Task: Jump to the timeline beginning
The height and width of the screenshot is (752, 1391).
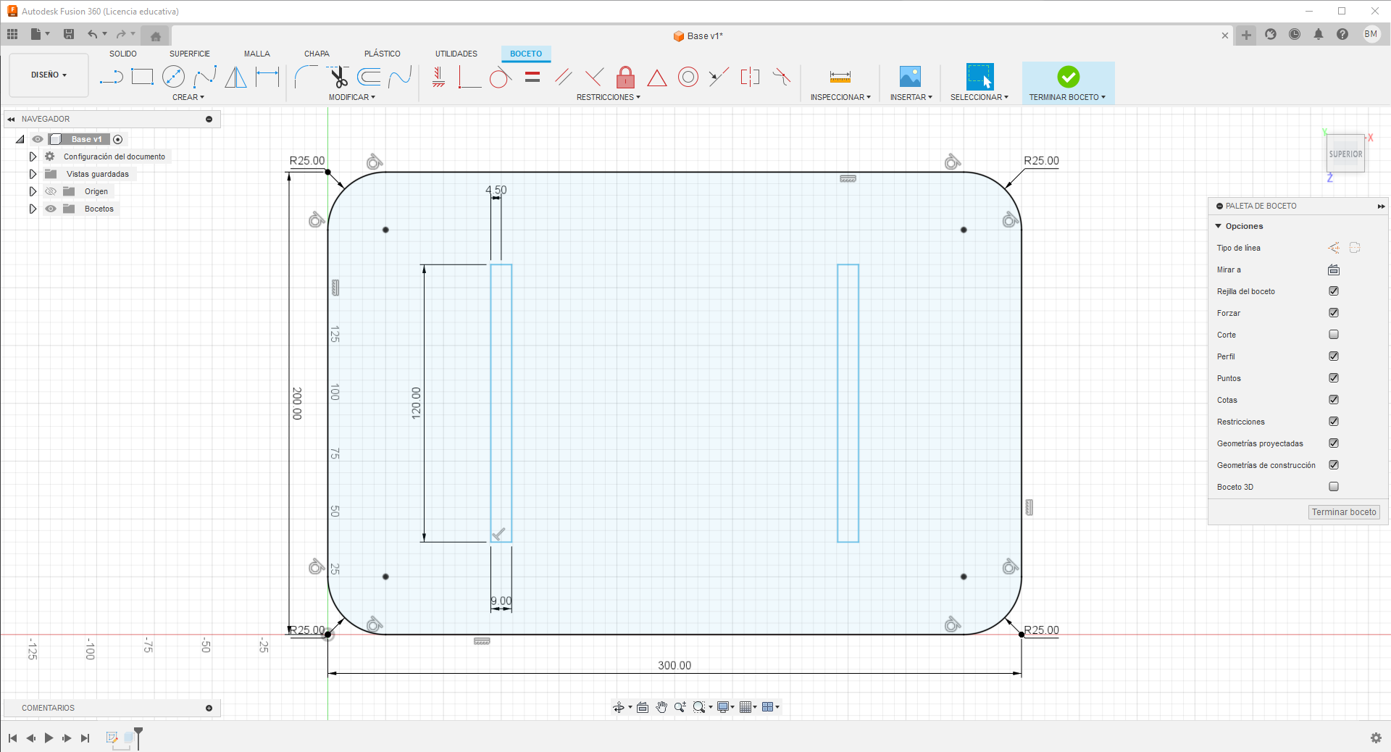Action: point(12,738)
